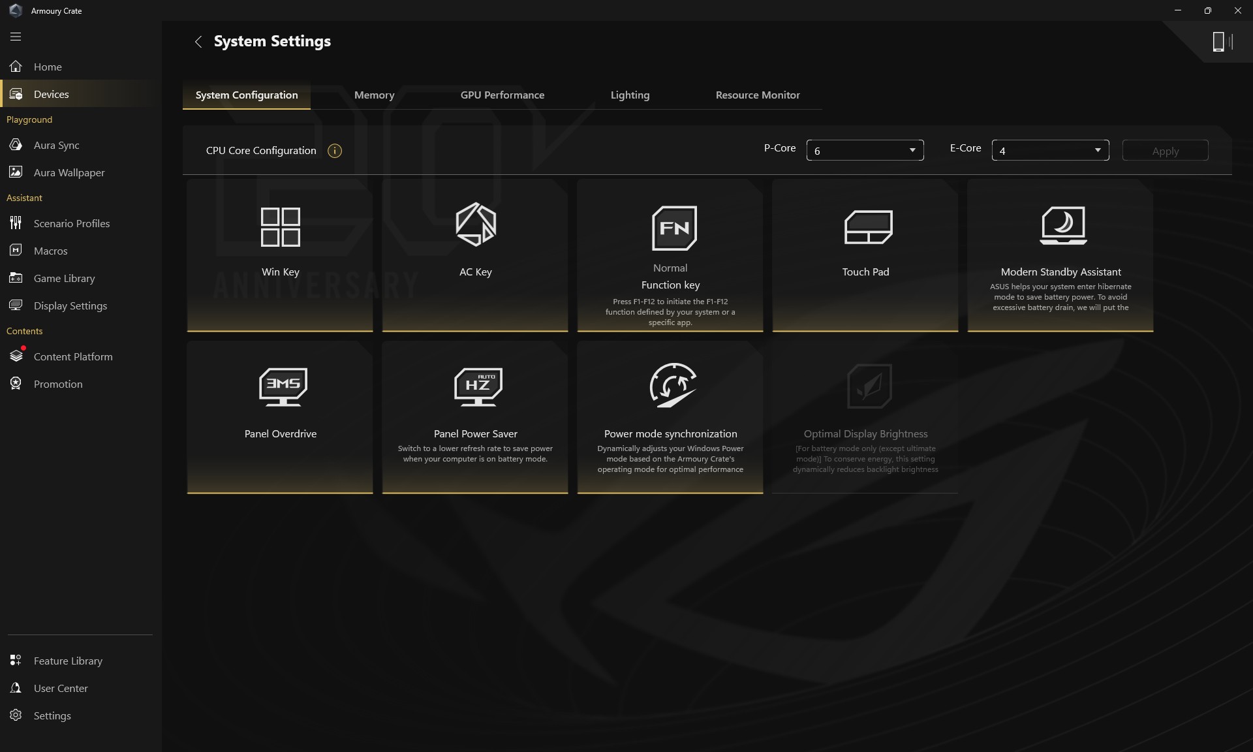Viewport: 1253px width, 752px height.
Task: Click the Optimal Display Brightness tile
Action: click(865, 417)
